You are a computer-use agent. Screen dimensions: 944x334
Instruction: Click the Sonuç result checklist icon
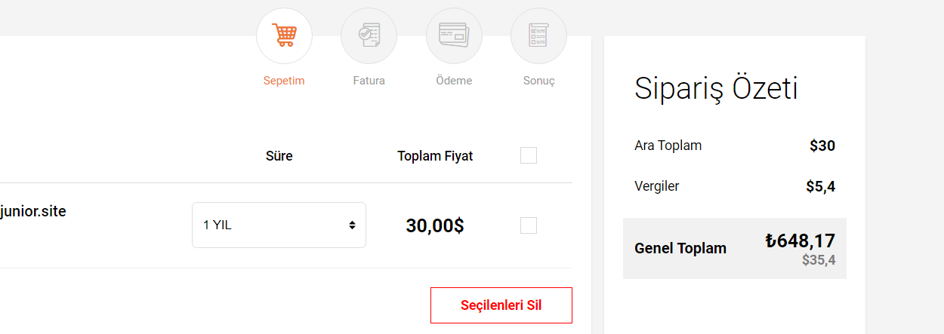(x=539, y=35)
